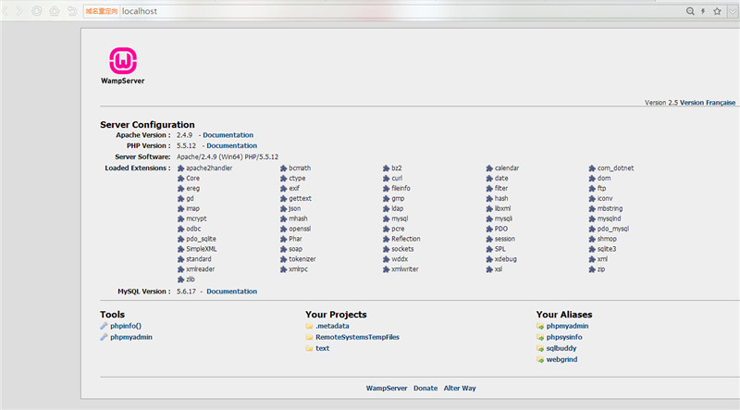Click the lightning bolt icon in address bar
The image size is (740, 410).
pos(703,11)
